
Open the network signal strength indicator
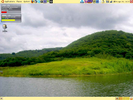pyautogui.click(x=111, y=2)
